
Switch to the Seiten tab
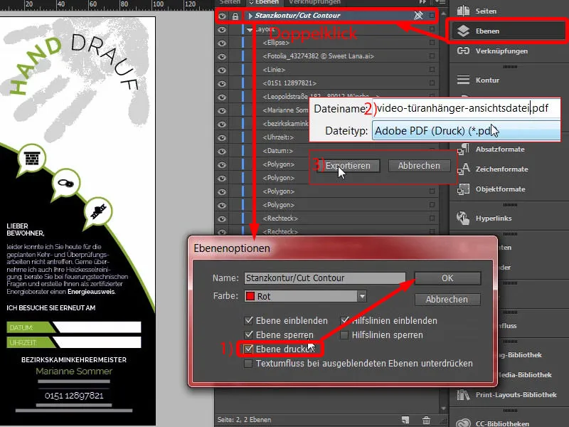pos(230,2)
